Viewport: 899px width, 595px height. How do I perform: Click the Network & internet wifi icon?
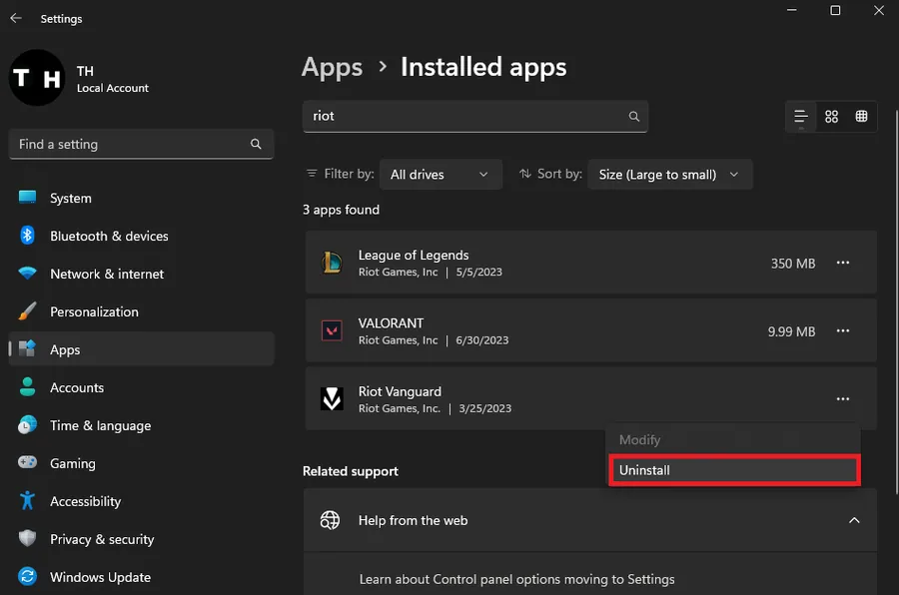(27, 273)
